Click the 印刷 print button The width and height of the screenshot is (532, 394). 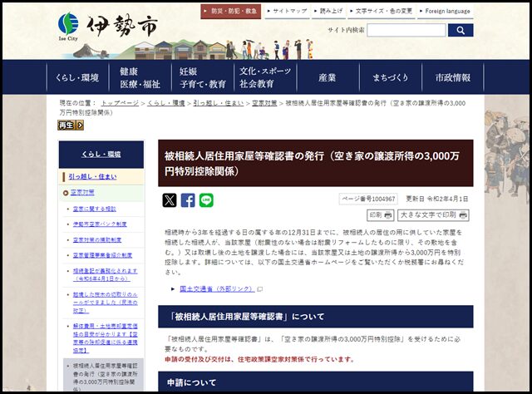381,215
